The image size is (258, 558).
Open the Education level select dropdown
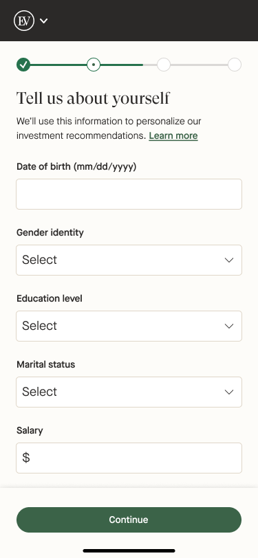coord(129,326)
